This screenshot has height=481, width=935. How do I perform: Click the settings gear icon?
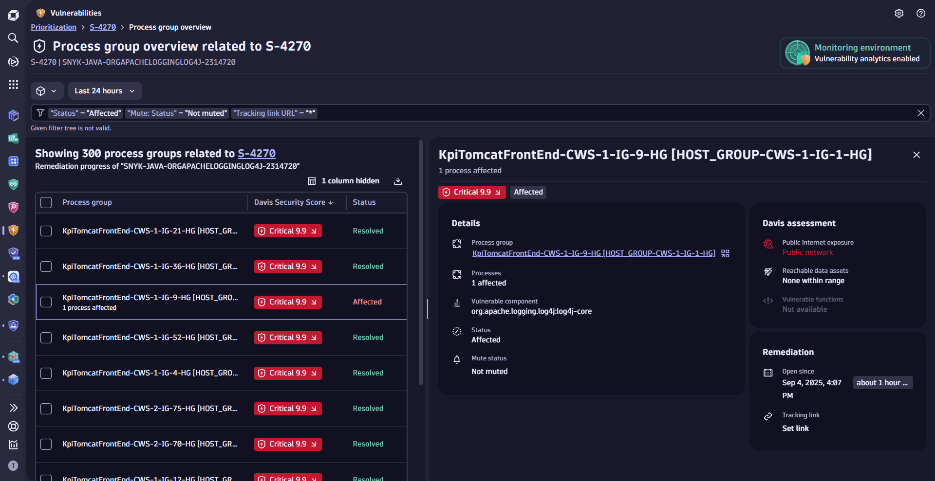[899, 13]
